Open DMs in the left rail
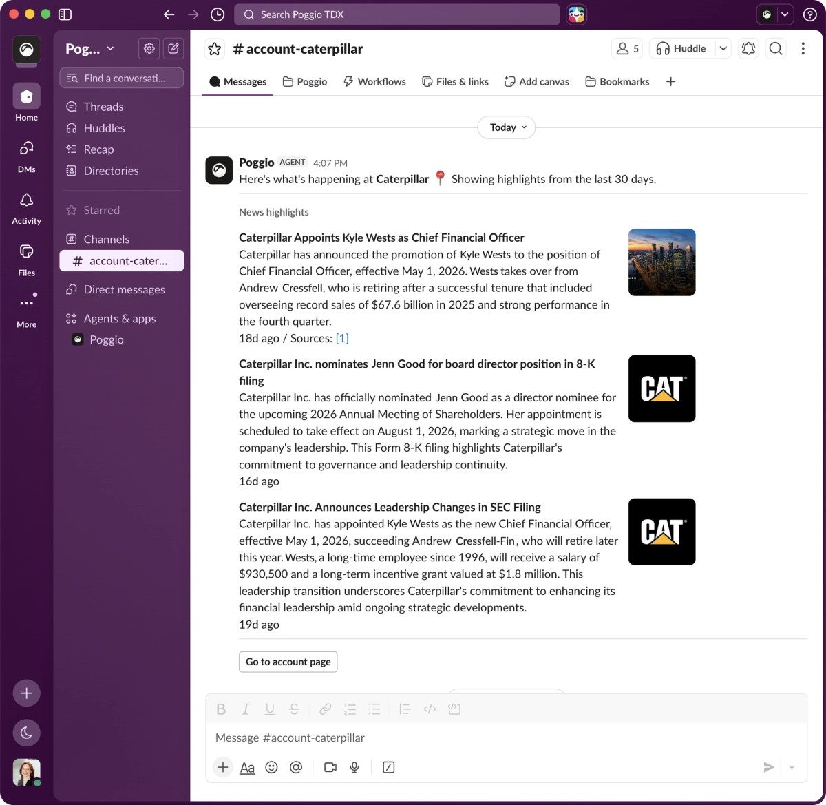The height and width of the screenshot is (805, 826). (x=27, y=156)
